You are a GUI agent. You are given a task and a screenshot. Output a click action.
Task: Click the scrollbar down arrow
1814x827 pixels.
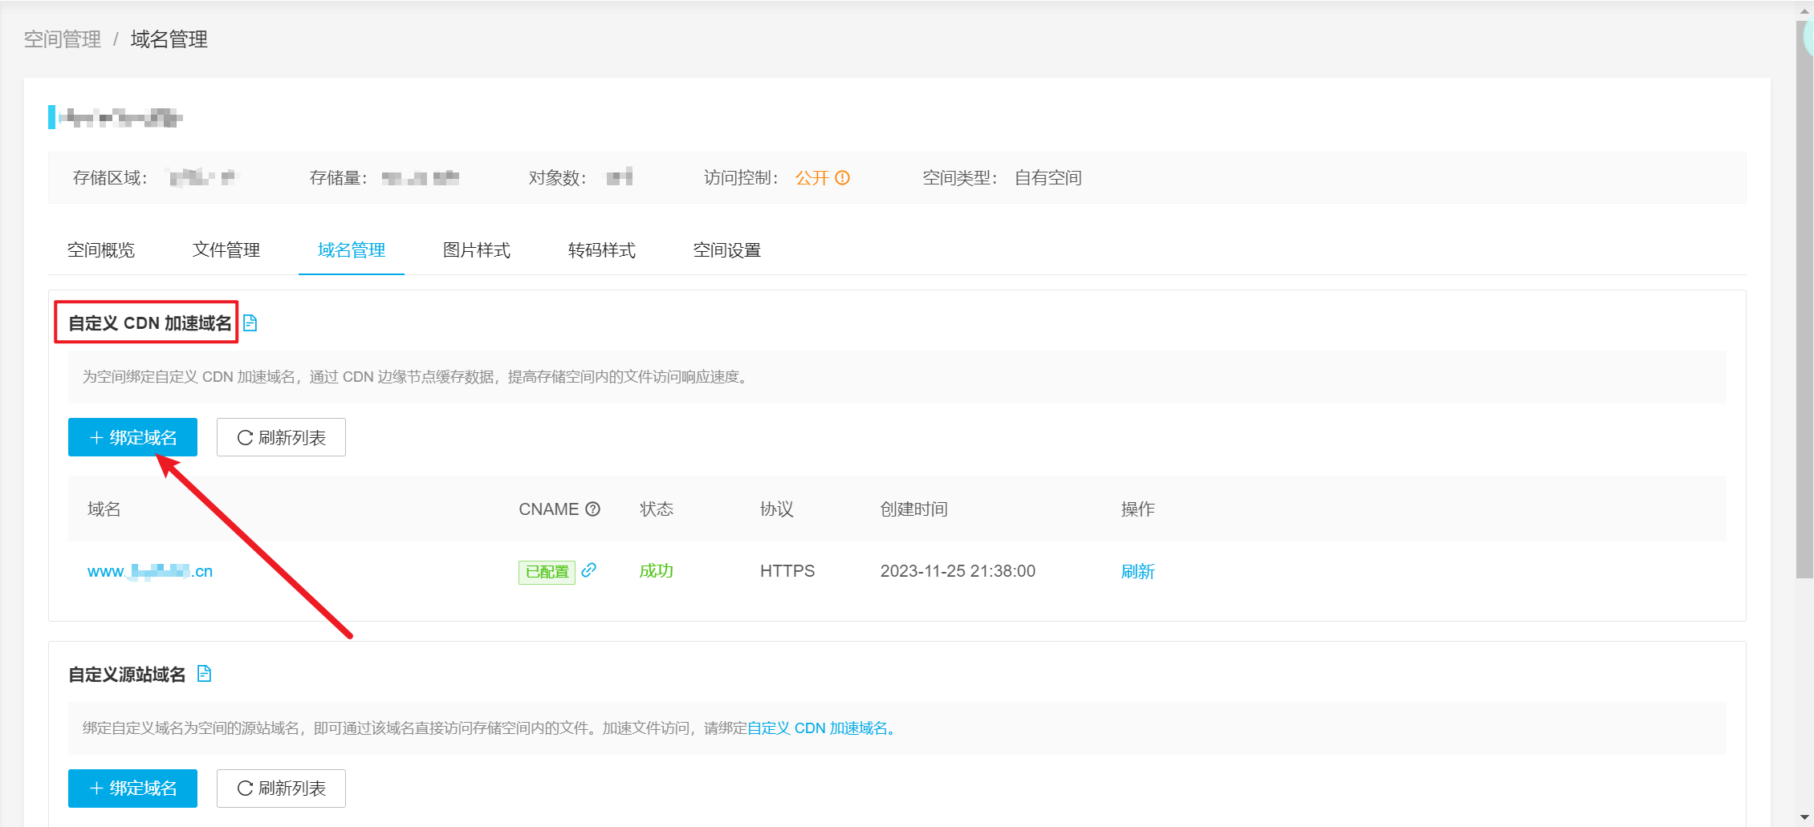(x=1804, y=817)
